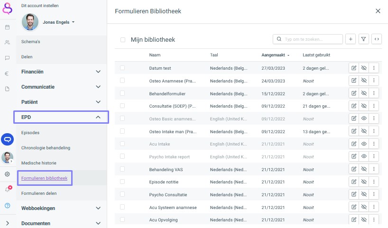This screenshot has height=228, width=388.
Task: Open more options for Behandelformulier row
Action: pyautogui.click(x=374, y=93)
